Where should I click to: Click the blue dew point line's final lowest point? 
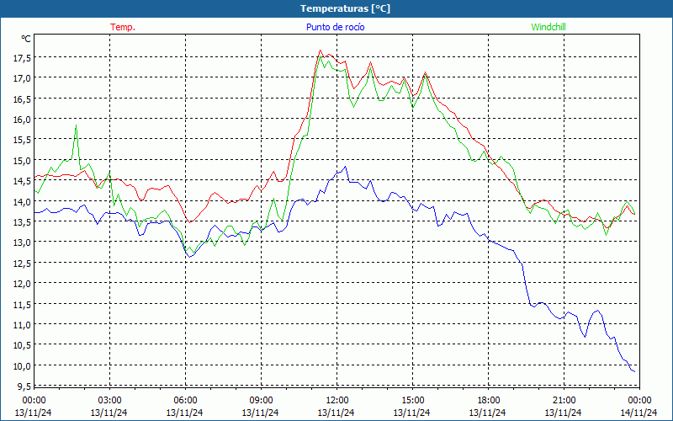coord(633,370)
